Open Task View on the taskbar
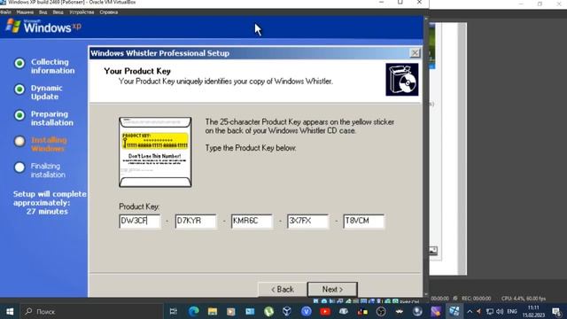Viewport: 567px width, 319px height. pyautogui.click(x=174, y=311)
